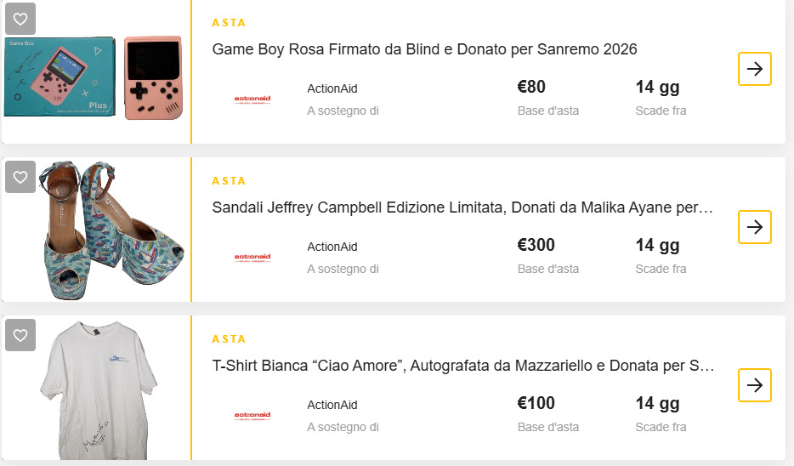Screen dimensions: 794x466
Task: Favorite the Jeffrey Campbell sandals auction
Action: [20, 177]
